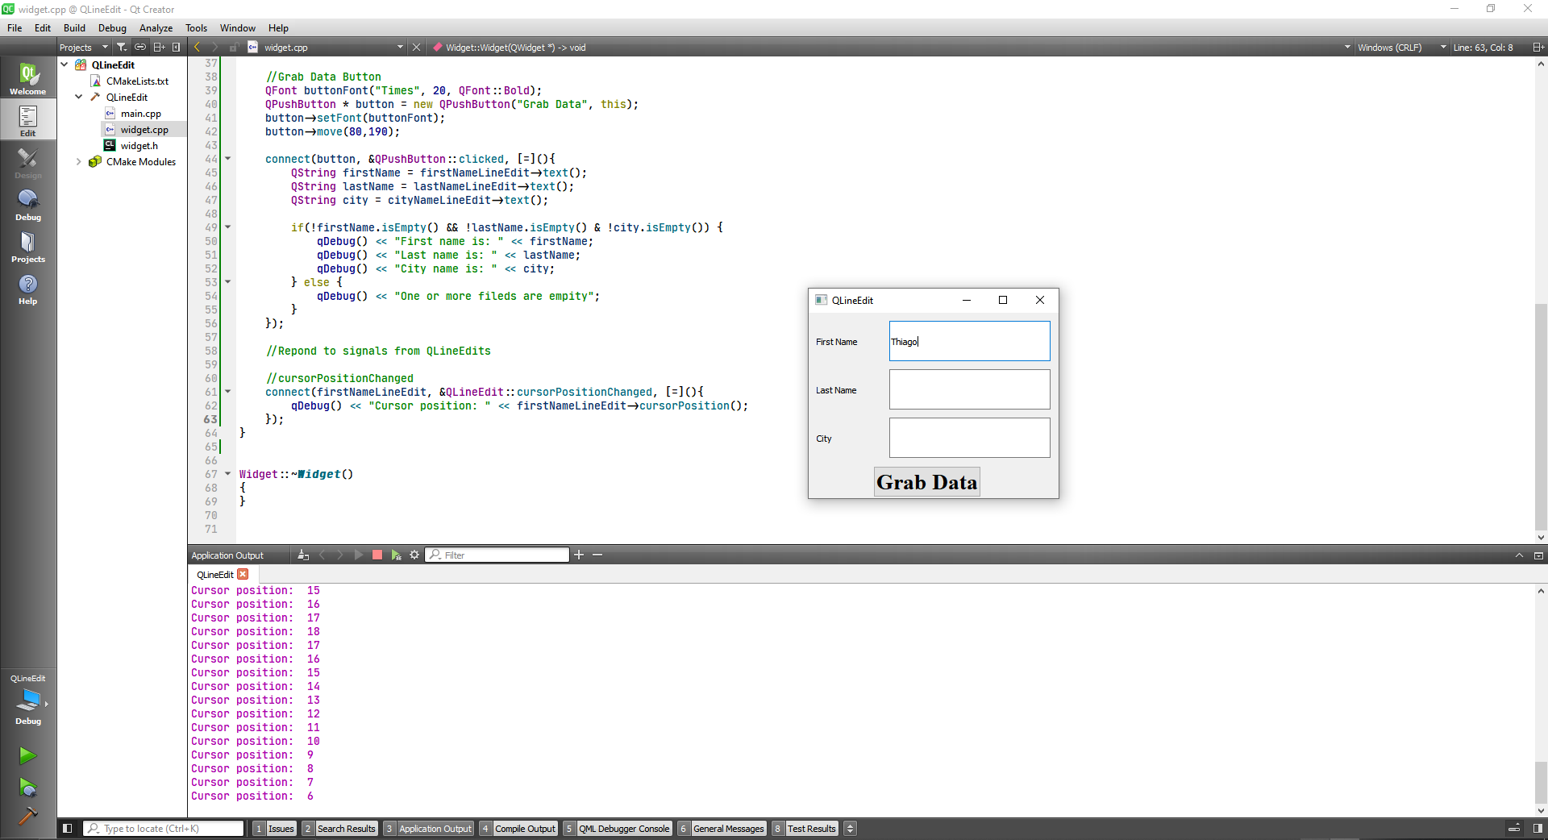This screenshot has height=840, width=1548.
Task: Show QML Debugger Console pane
Action: [617, 828]
